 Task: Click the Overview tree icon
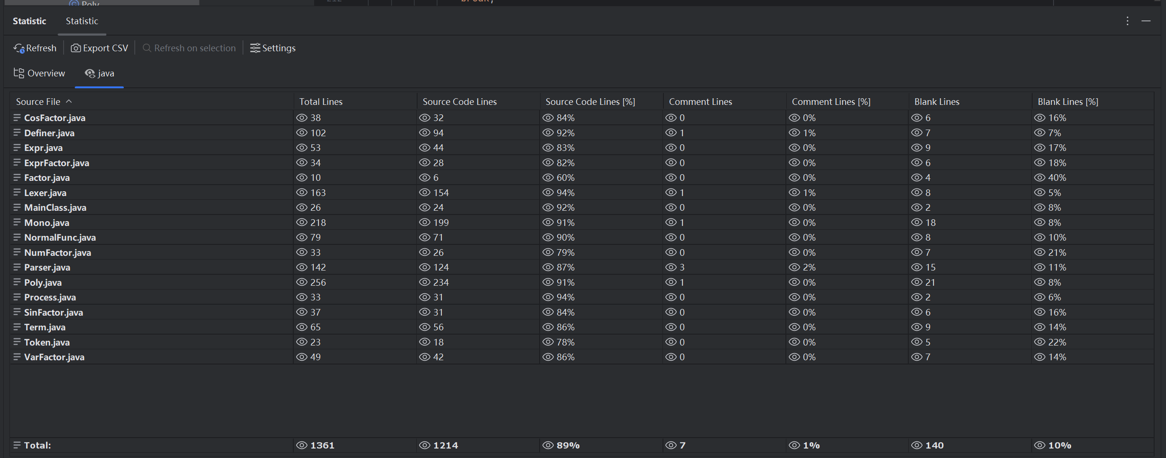point(19,73)
